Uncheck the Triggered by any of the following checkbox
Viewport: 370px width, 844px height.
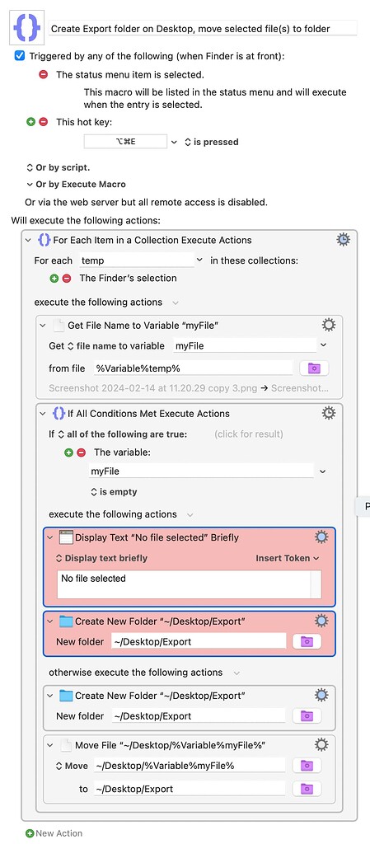[x=19, y=56]
